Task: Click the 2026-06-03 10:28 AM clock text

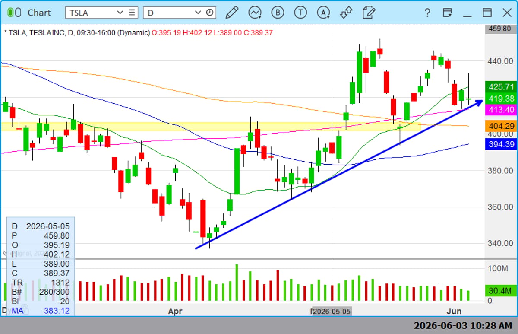Action: click(463, 325)
